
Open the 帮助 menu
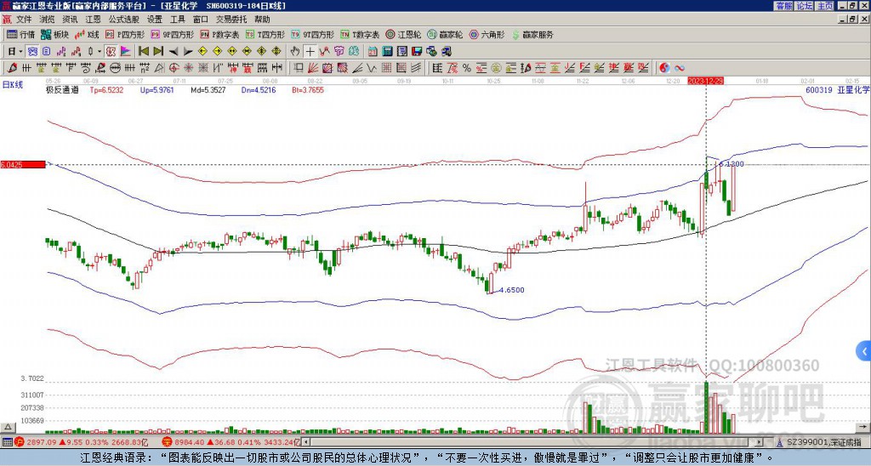(262, 20)
